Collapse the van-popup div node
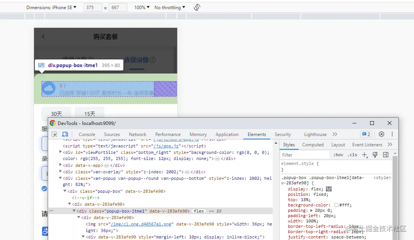 60,178
